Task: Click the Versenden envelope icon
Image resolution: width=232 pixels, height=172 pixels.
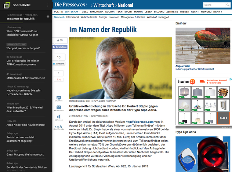Action: (59, 107)
